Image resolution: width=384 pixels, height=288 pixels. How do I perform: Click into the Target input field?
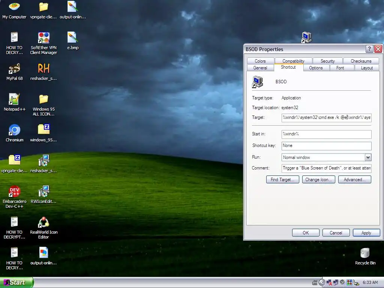pyautogui.click(x=327, y=117)
